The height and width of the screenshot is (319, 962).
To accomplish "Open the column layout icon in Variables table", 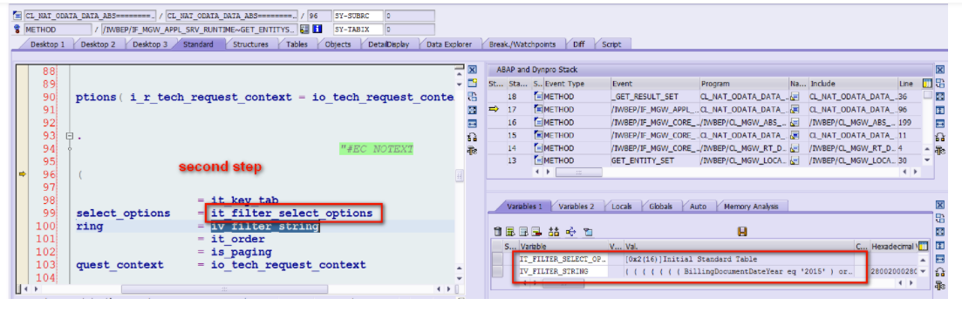I will click(x=923, y=246).
